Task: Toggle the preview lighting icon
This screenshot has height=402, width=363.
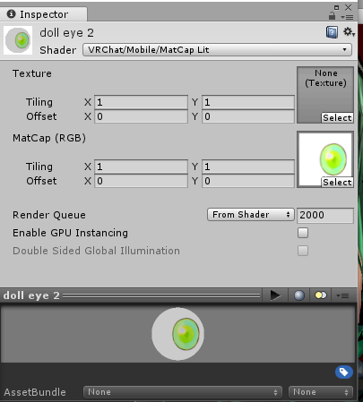Action: 321,295
